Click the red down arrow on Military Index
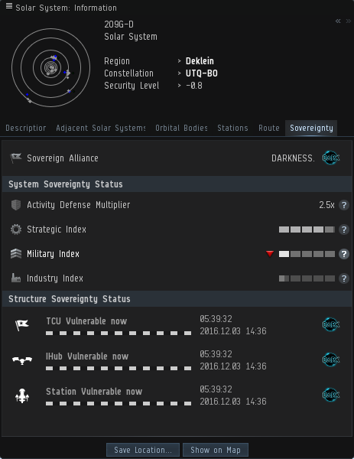This screenshot has width=354, height=459. click(270, 254)
